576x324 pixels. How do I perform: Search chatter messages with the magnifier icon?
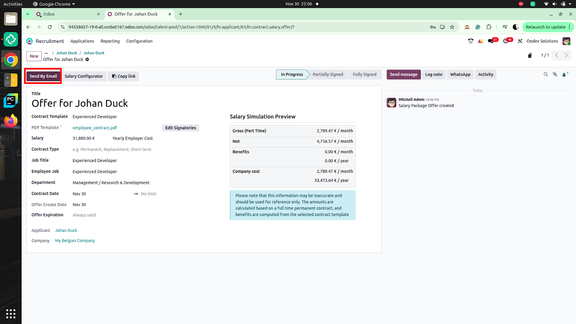tap(545, 75)
